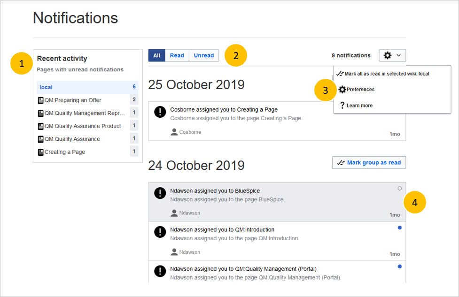Click 'Pages with unread notifications' subtitle
Viewport: 459px width, 297px height.
pos(80,69)
